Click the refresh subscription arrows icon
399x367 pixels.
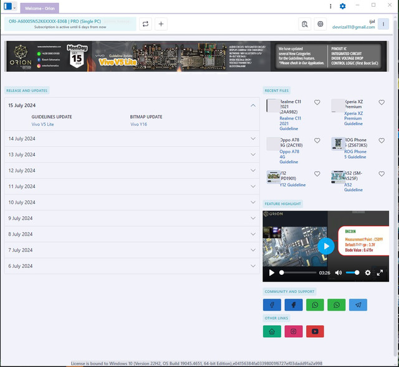pos(145,24)
